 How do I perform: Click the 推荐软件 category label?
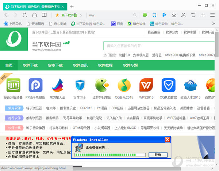click(x=14, y=118)
